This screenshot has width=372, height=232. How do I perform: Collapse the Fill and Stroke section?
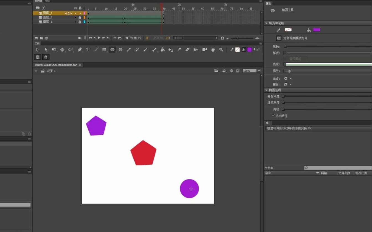(266, 23)
